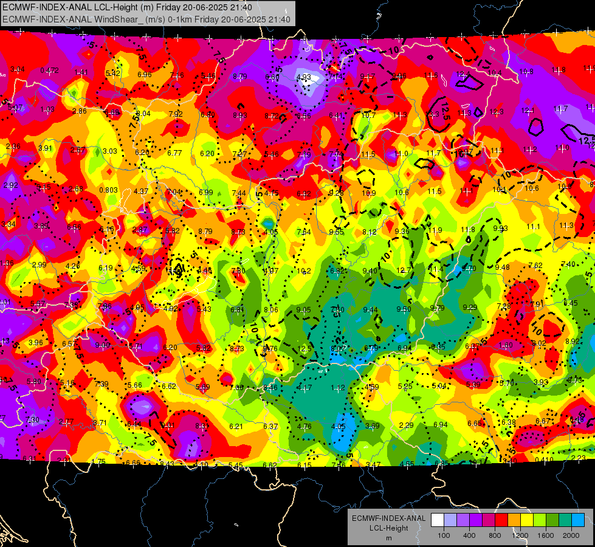Click the wind shear value "6.99"
Screen dimensions: 595x547
tap(206, 193)
